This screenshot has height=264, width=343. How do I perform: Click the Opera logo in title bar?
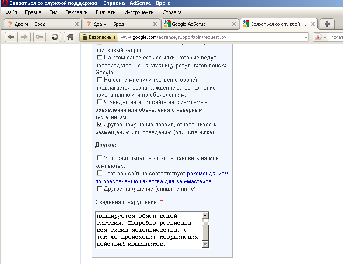point(5,3)
